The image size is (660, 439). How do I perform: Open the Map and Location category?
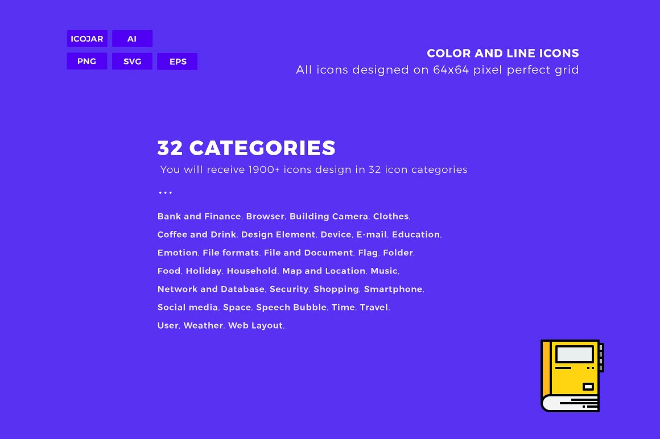tap(324, 271)
